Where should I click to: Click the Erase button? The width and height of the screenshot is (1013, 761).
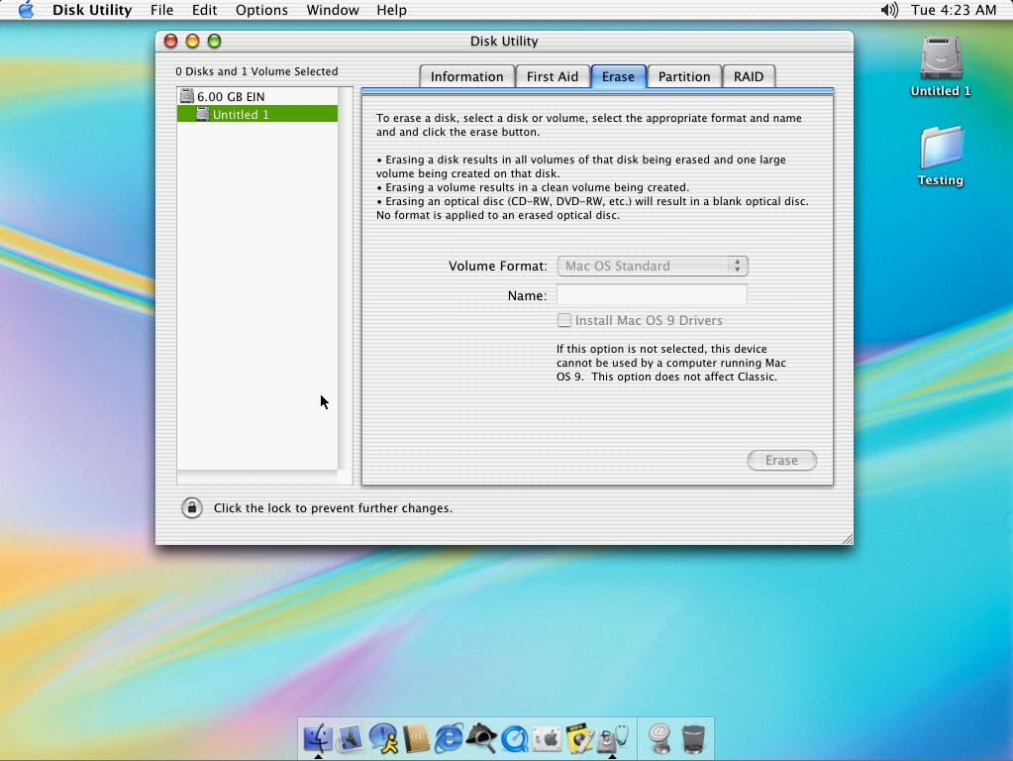pos(781,461)
